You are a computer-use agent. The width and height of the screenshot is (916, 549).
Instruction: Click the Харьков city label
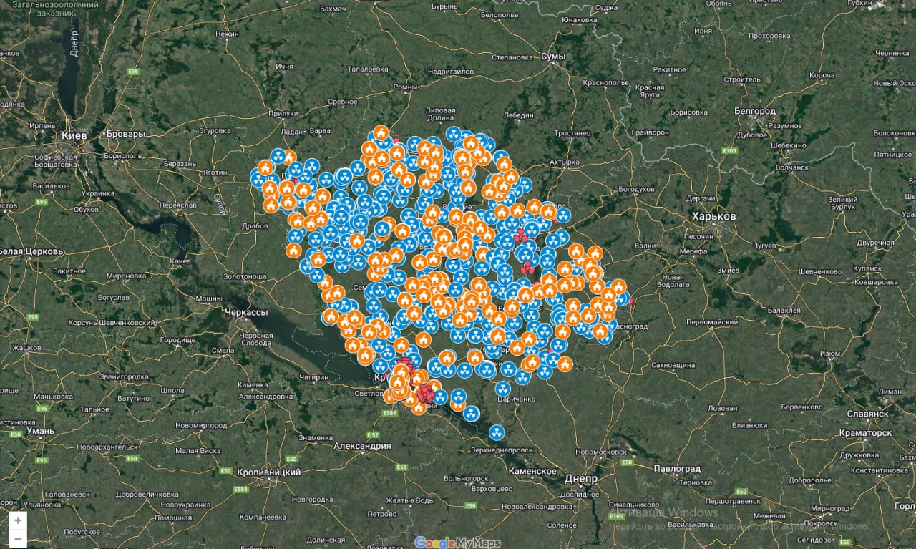click(713, 216)
